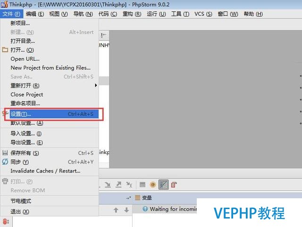The width and height of the screenshot is (302, 227).
Task: Click the collapse panel icon above project tree
Action: [103, 35]
